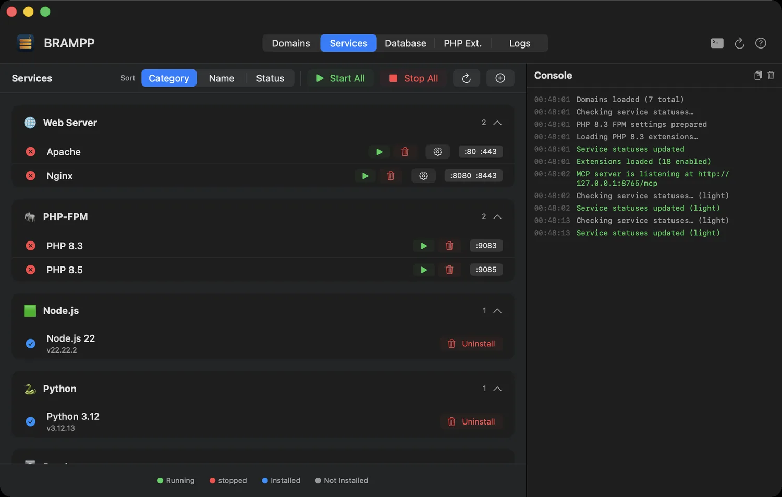782x497 pixels.
Task: Click the Web Server globe icon
Action: coord(30,123)
